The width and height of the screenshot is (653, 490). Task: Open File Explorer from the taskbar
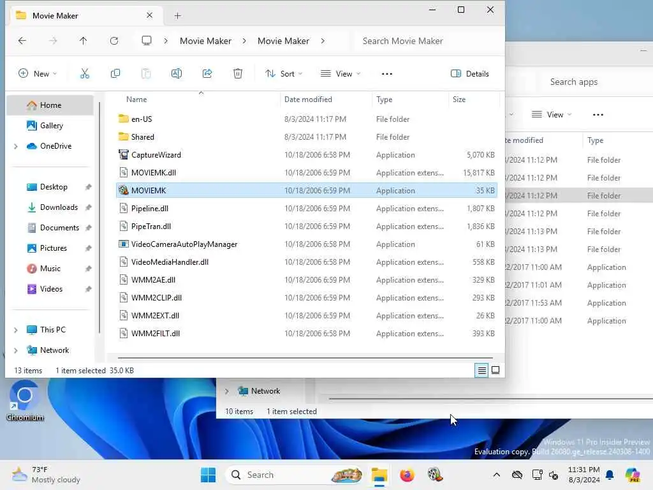point(379,475)
